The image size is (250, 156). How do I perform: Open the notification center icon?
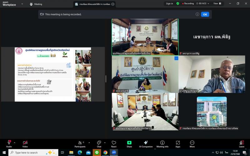point(245,153)
